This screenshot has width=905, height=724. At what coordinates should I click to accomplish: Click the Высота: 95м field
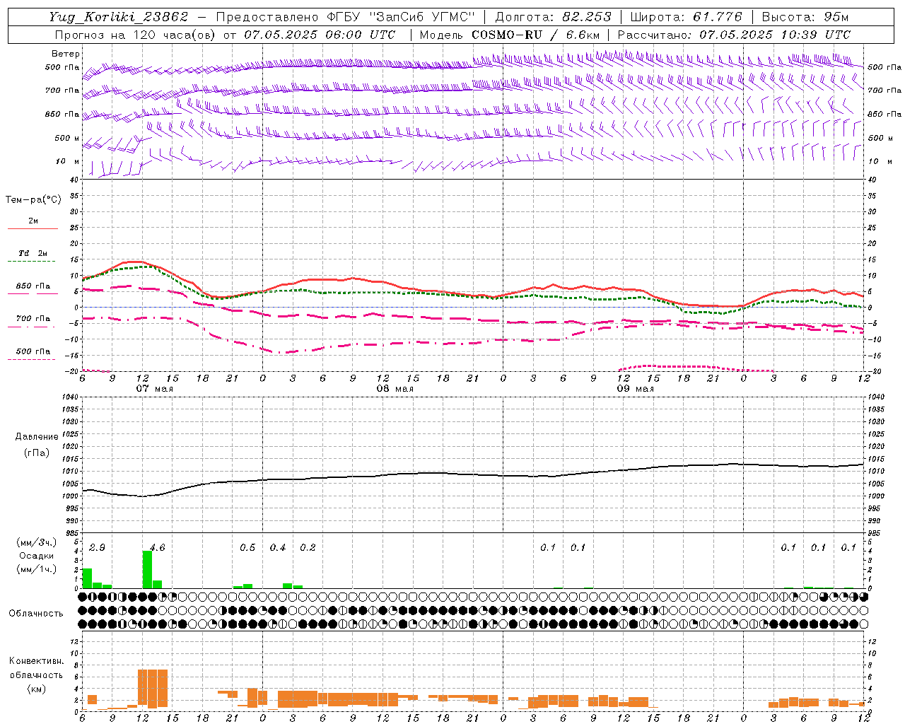click(x=805, y=17)
